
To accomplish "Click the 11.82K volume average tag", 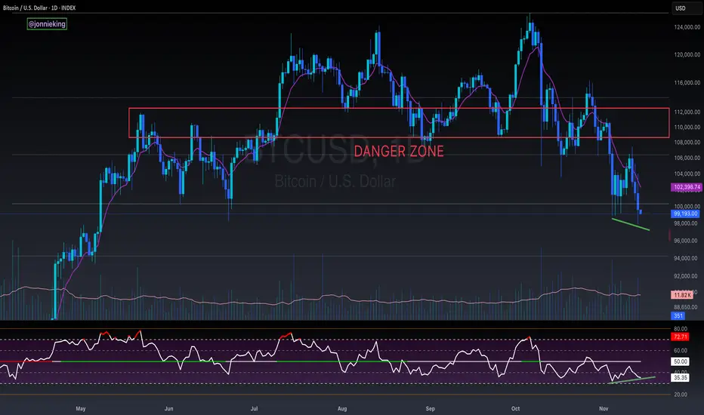I will [x=681, y=295].
